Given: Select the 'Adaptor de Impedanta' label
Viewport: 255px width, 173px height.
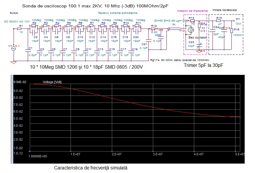Looking at the screenshot, I should click(192, 11).
